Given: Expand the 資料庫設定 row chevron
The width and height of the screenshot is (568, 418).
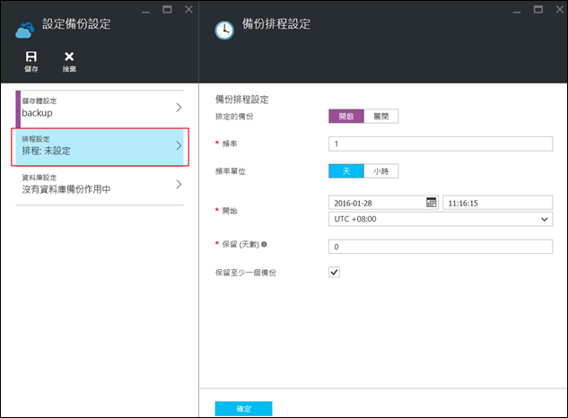Looking at the screenshot, I should click(179, 184).
